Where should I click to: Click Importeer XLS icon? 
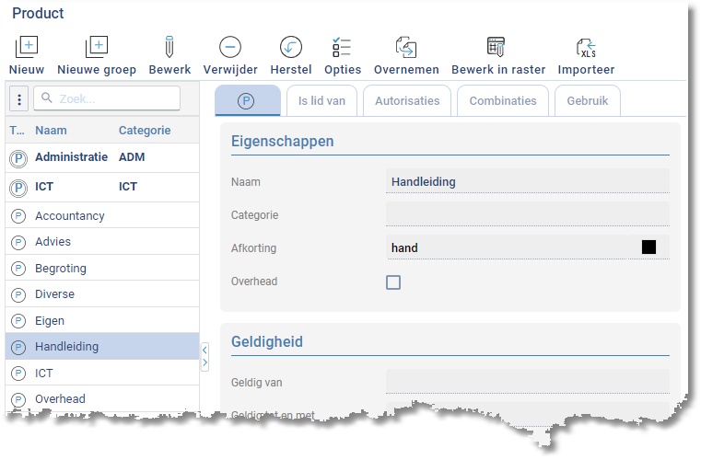click(x=586, y=48)
